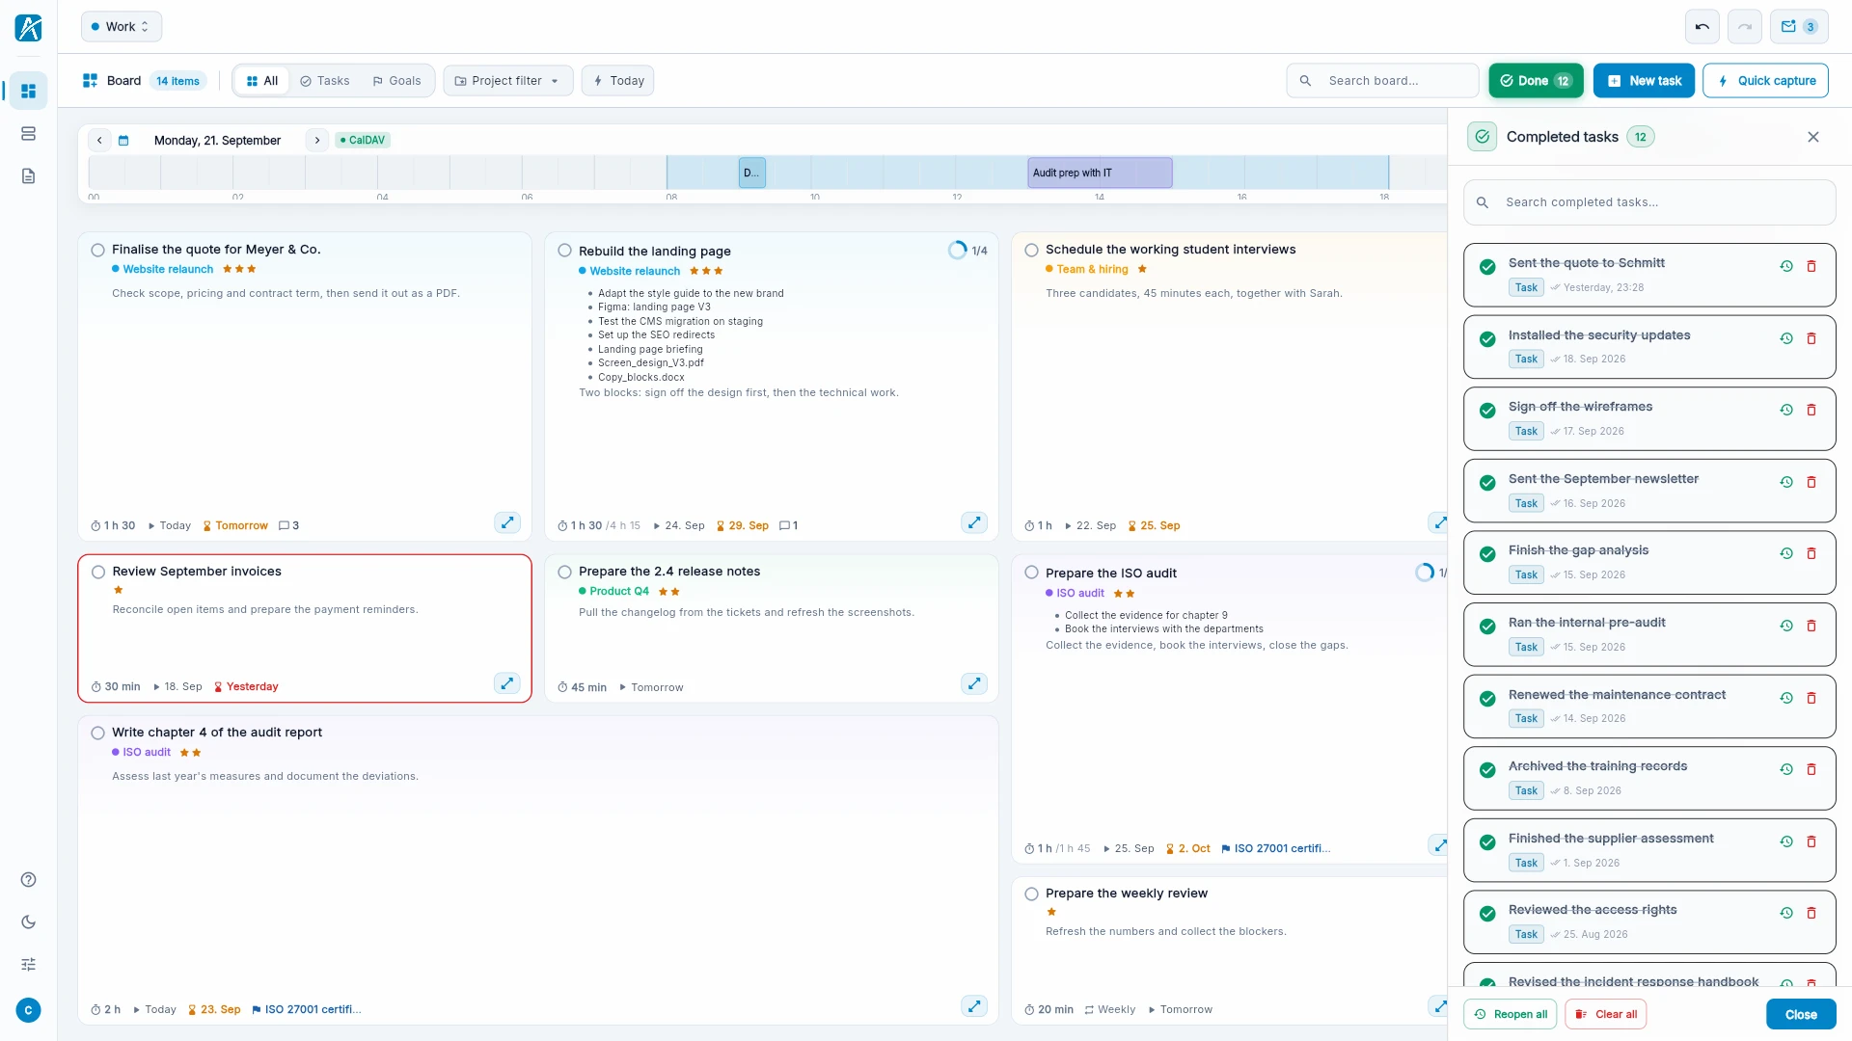Click the Quick capture button
This screenshot has height=1041, width=1852.
(x=1766, y=81)
